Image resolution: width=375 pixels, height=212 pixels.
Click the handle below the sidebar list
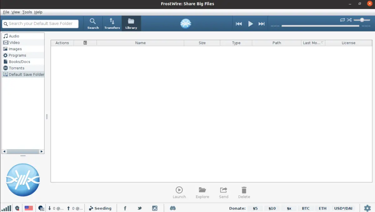pos(23,156)
